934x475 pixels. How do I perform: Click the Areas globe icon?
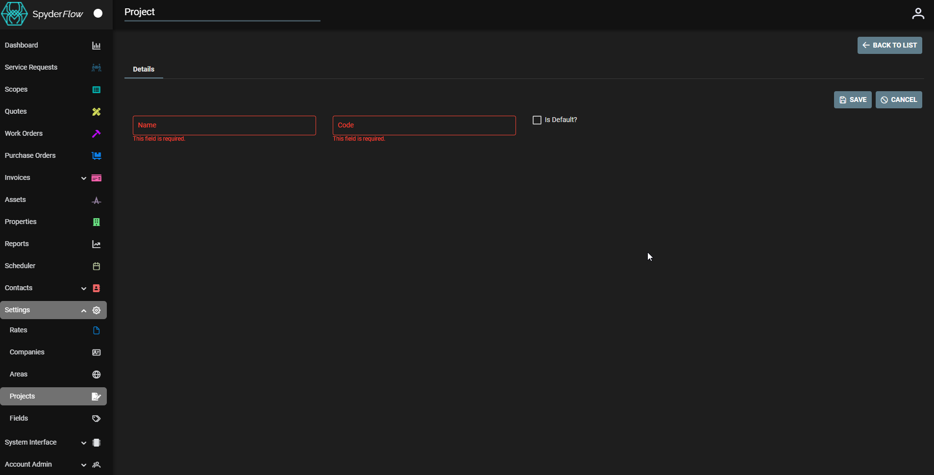click(96, 375)
